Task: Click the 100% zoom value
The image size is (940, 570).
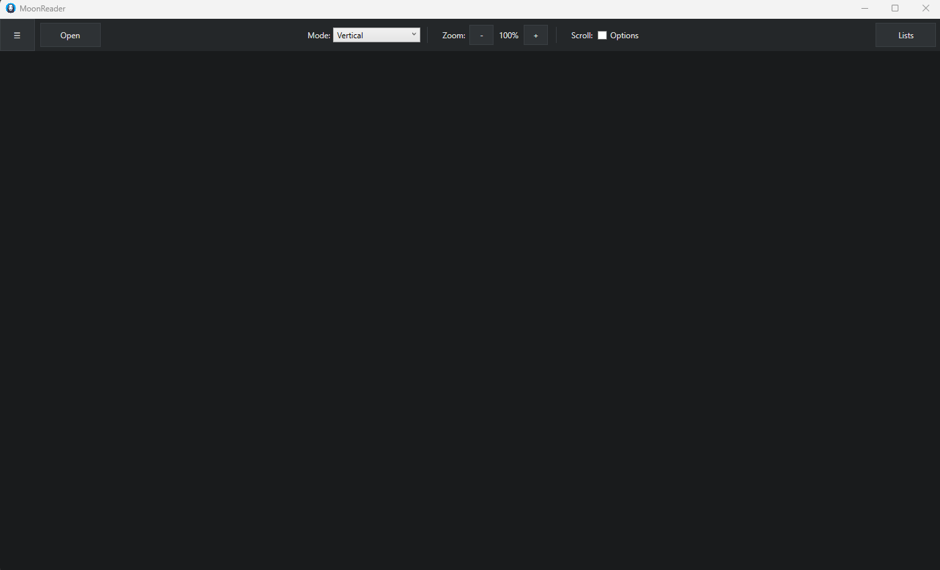Action: pos(509,36)
